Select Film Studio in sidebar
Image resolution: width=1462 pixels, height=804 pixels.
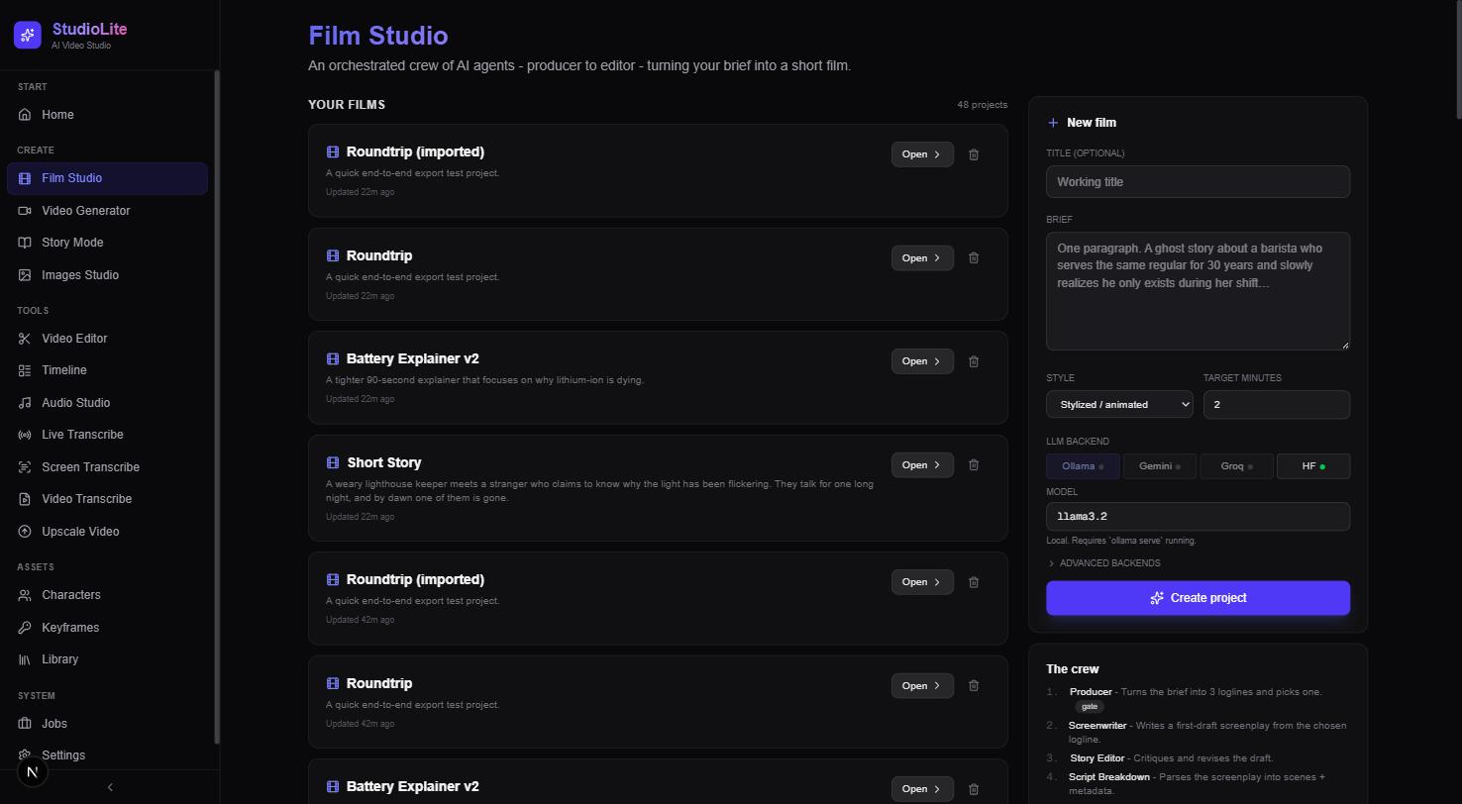click(x=107, y=178)
